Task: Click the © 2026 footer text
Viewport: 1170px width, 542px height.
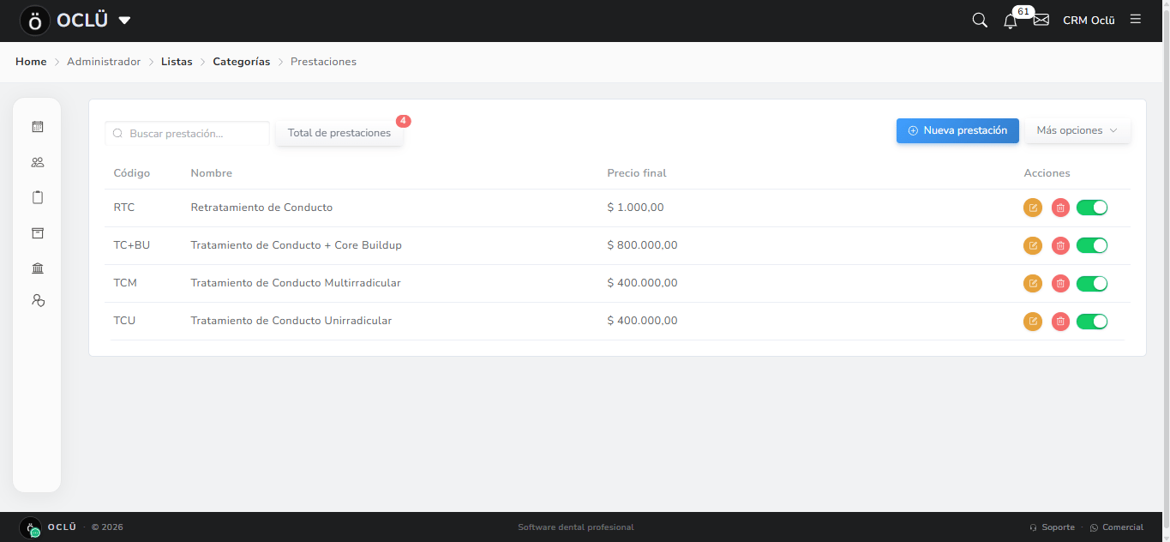Action: (107, 527)
